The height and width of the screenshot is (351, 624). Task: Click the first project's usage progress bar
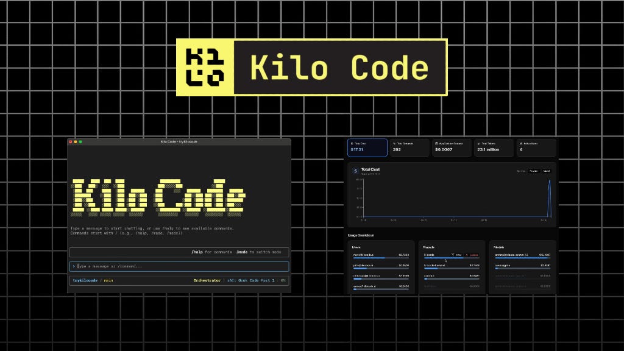(452, 258)
